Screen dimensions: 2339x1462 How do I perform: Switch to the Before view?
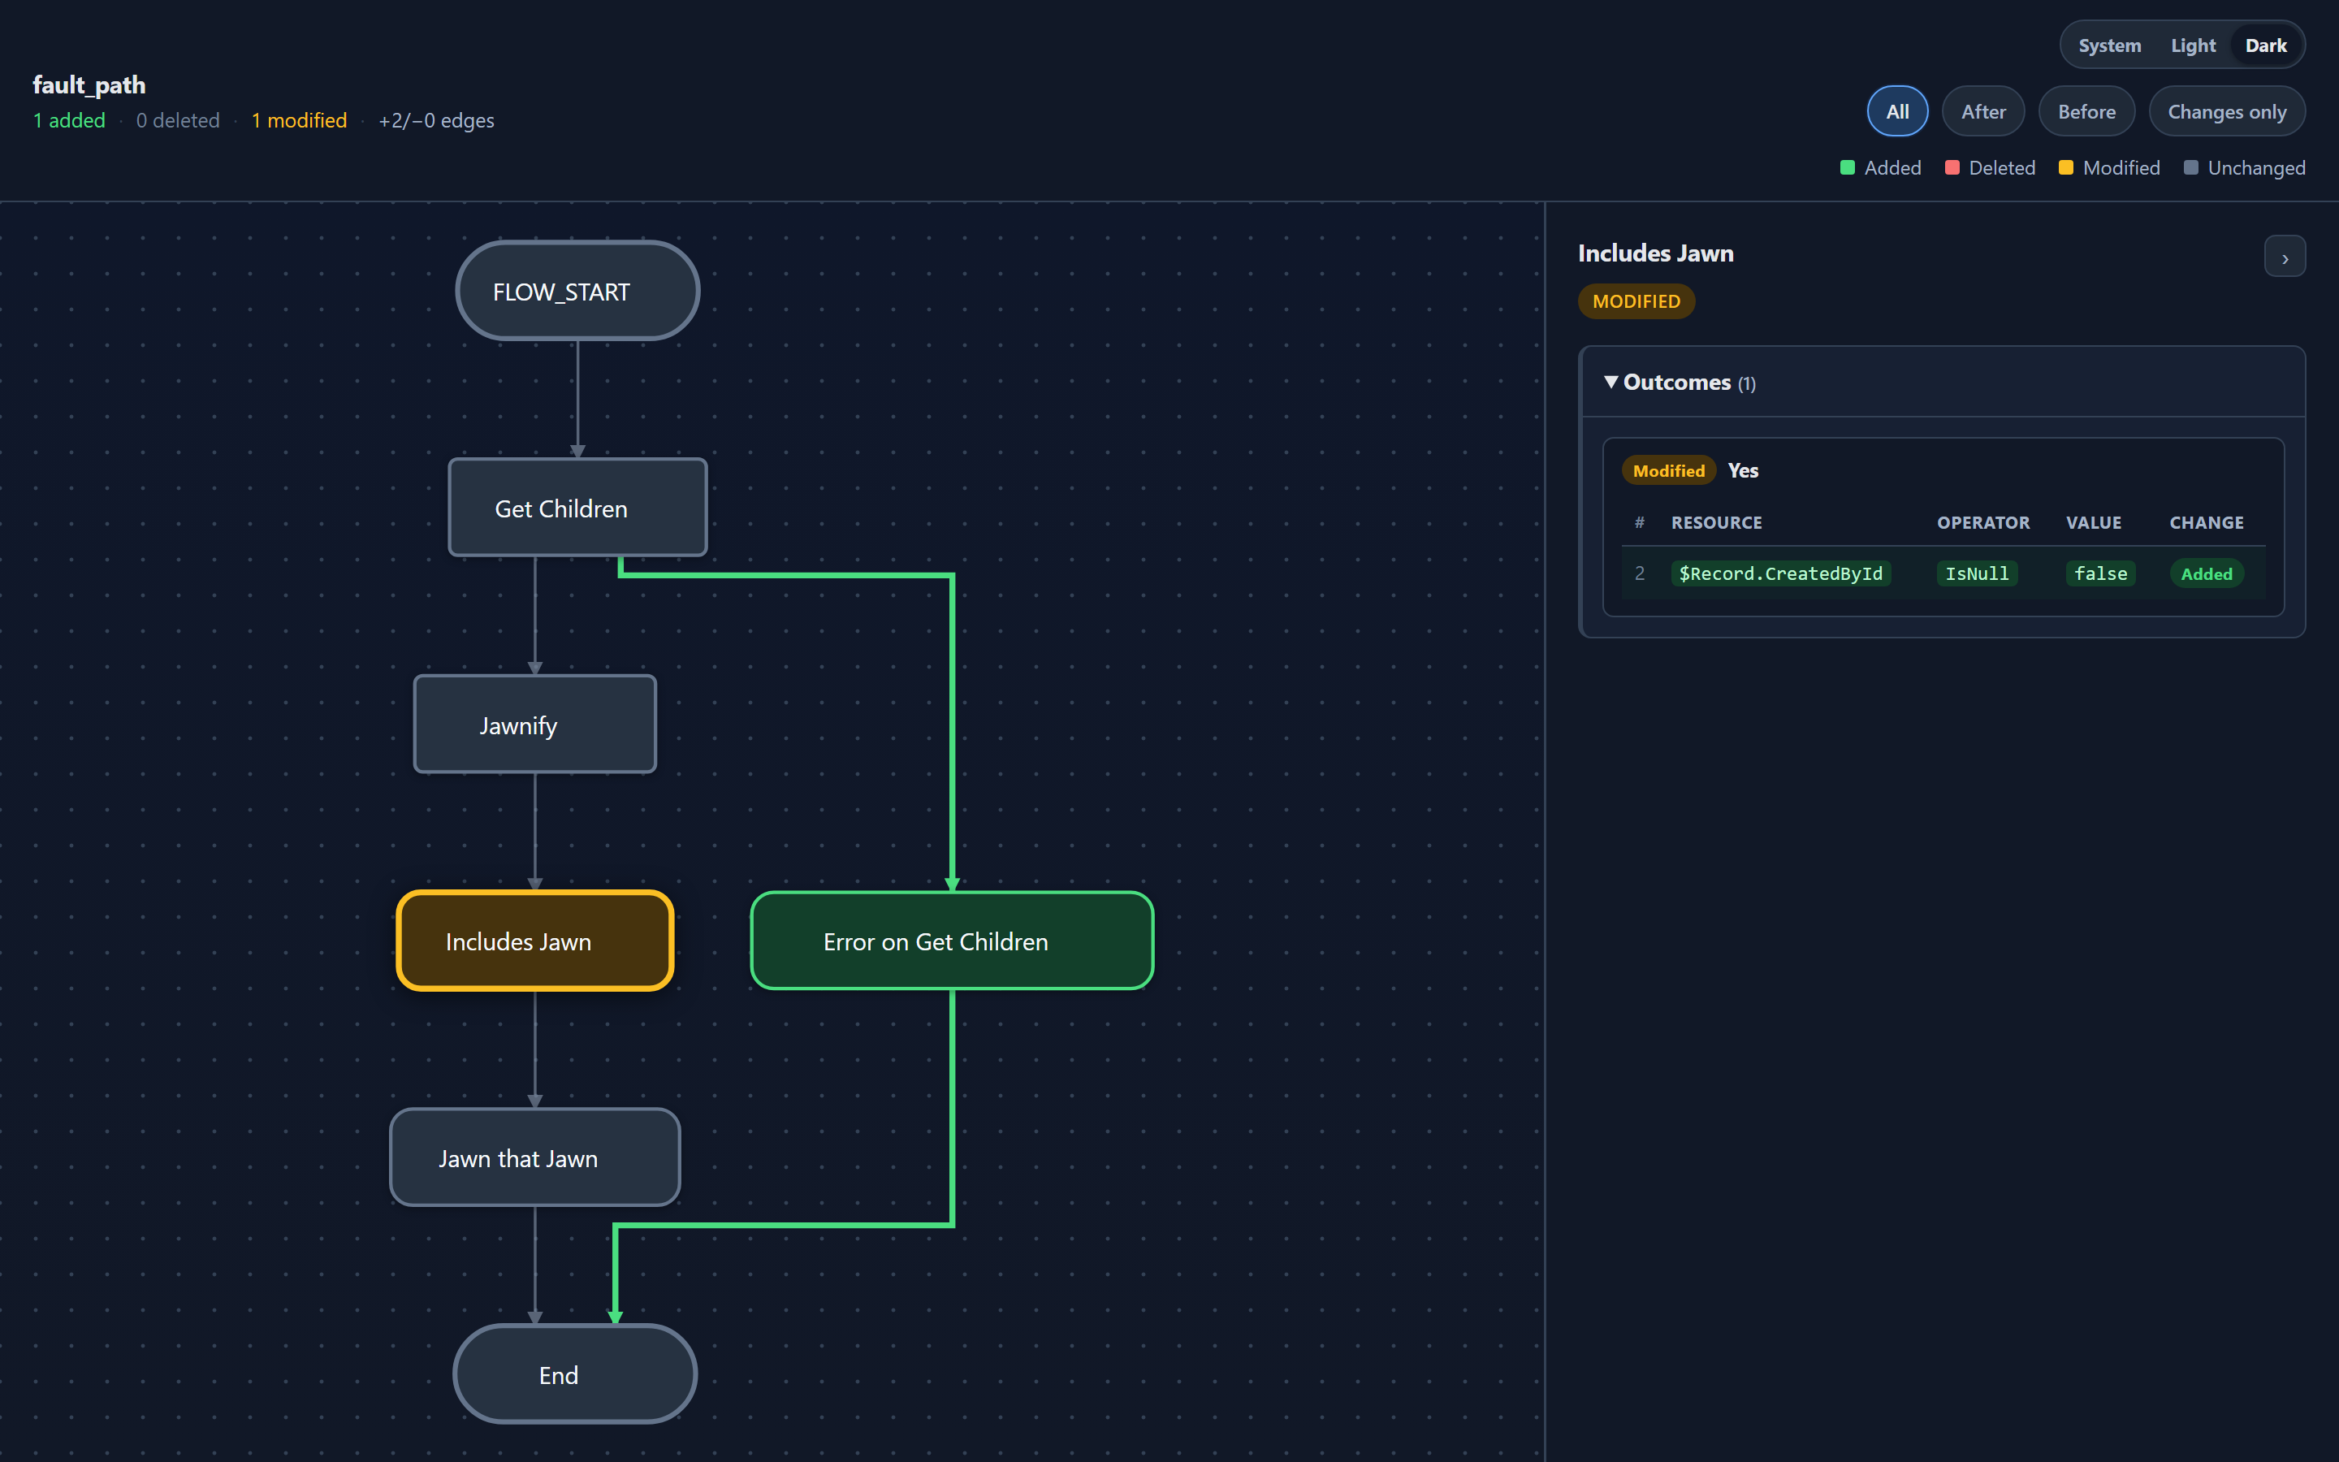tap(2086, 112)
